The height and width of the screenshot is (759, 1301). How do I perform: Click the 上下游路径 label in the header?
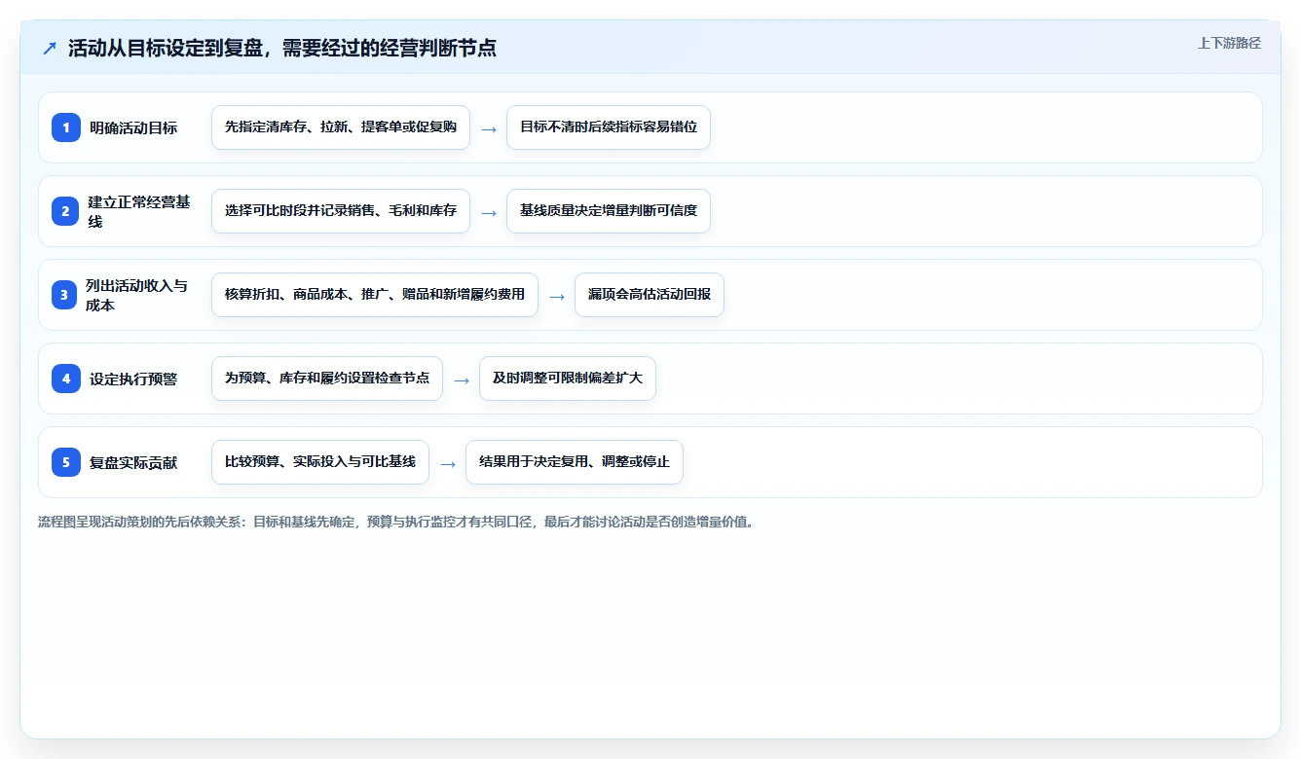click(x=1229, y=43)
